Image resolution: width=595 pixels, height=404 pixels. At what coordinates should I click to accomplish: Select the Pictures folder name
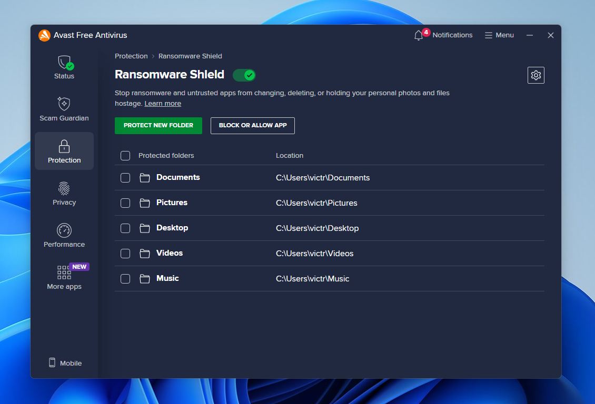172,203
